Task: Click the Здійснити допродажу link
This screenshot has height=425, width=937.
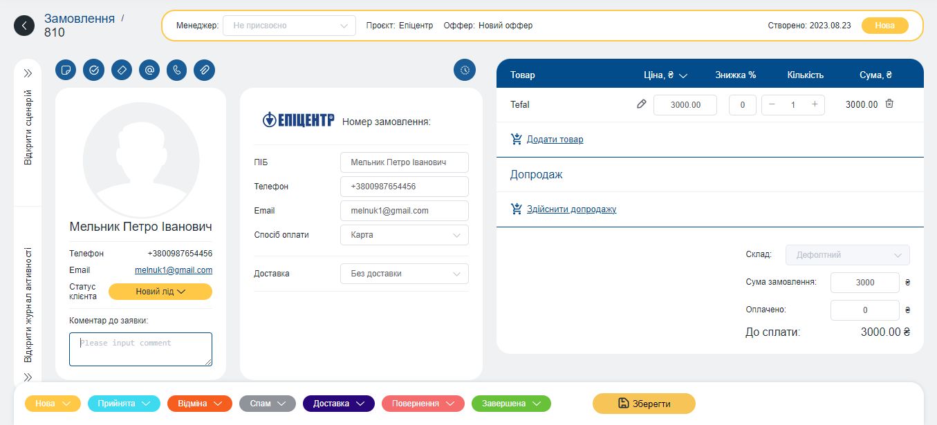Action: (x=571, y=209)
